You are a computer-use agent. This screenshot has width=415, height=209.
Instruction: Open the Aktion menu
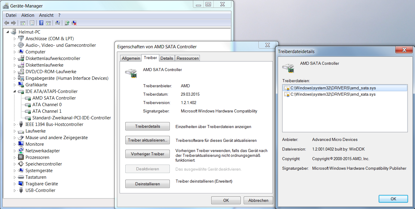pyautogui.click(x=28, y=15)
